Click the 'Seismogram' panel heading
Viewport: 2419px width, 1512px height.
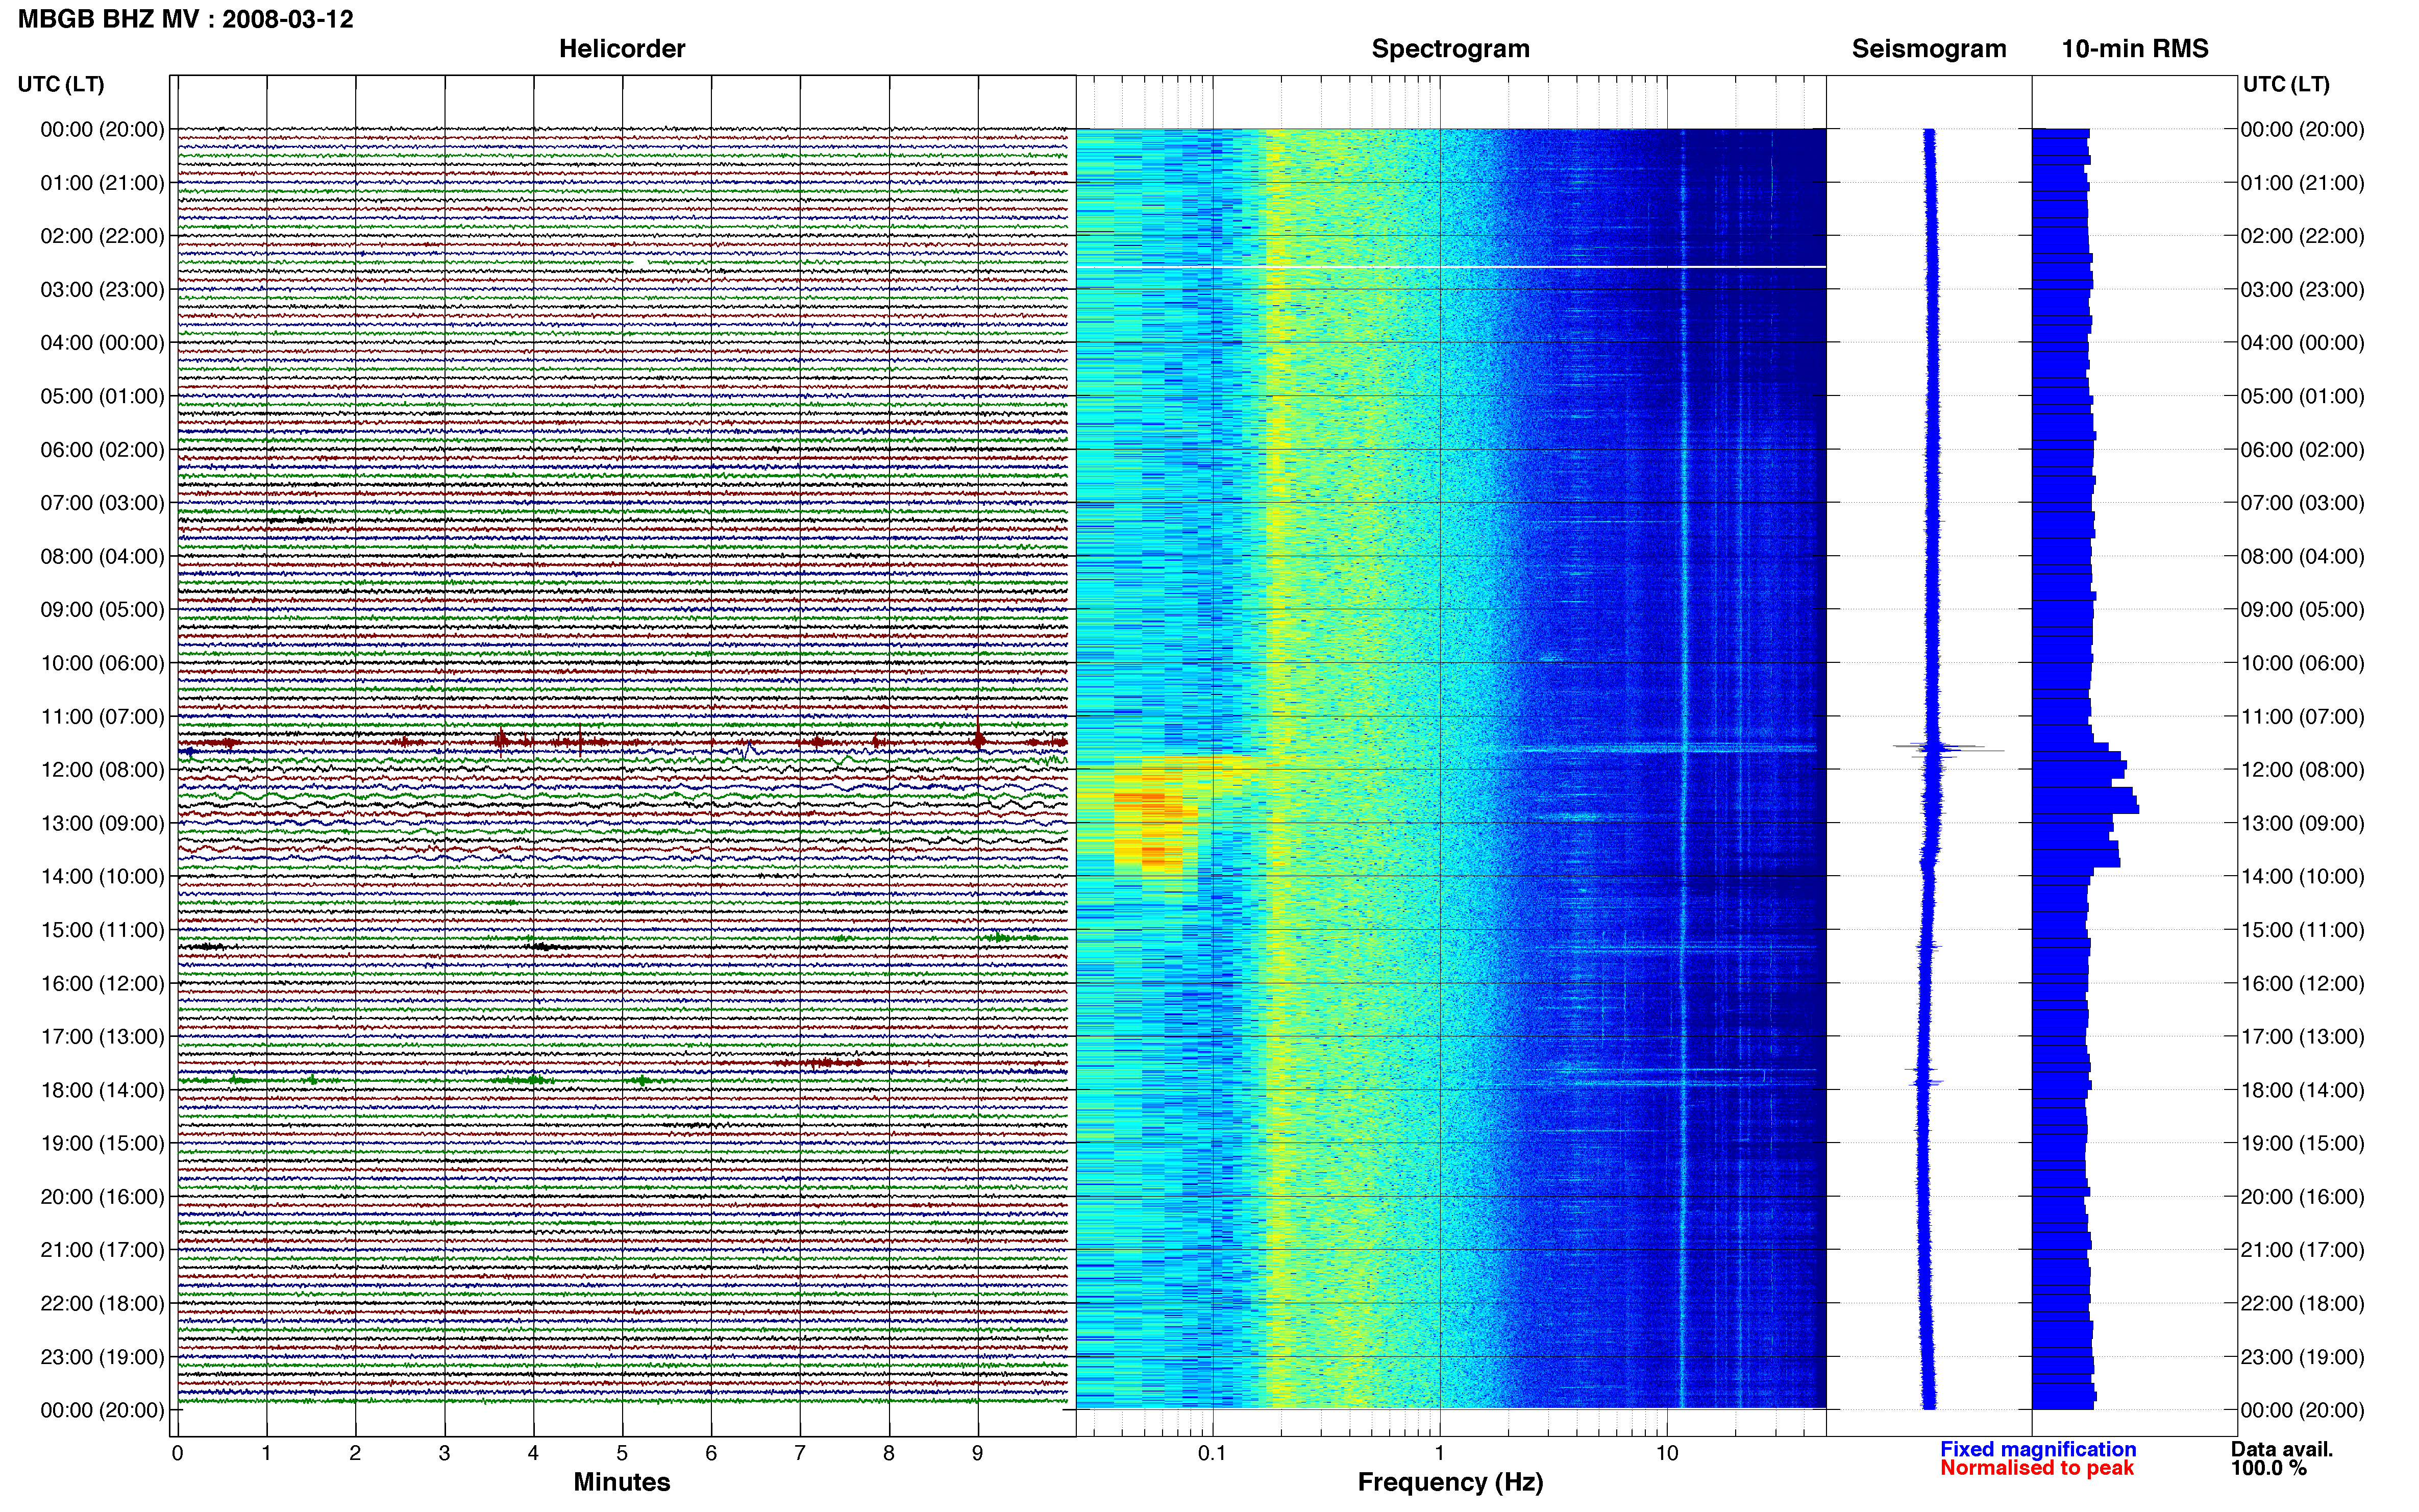point(1929,49)
